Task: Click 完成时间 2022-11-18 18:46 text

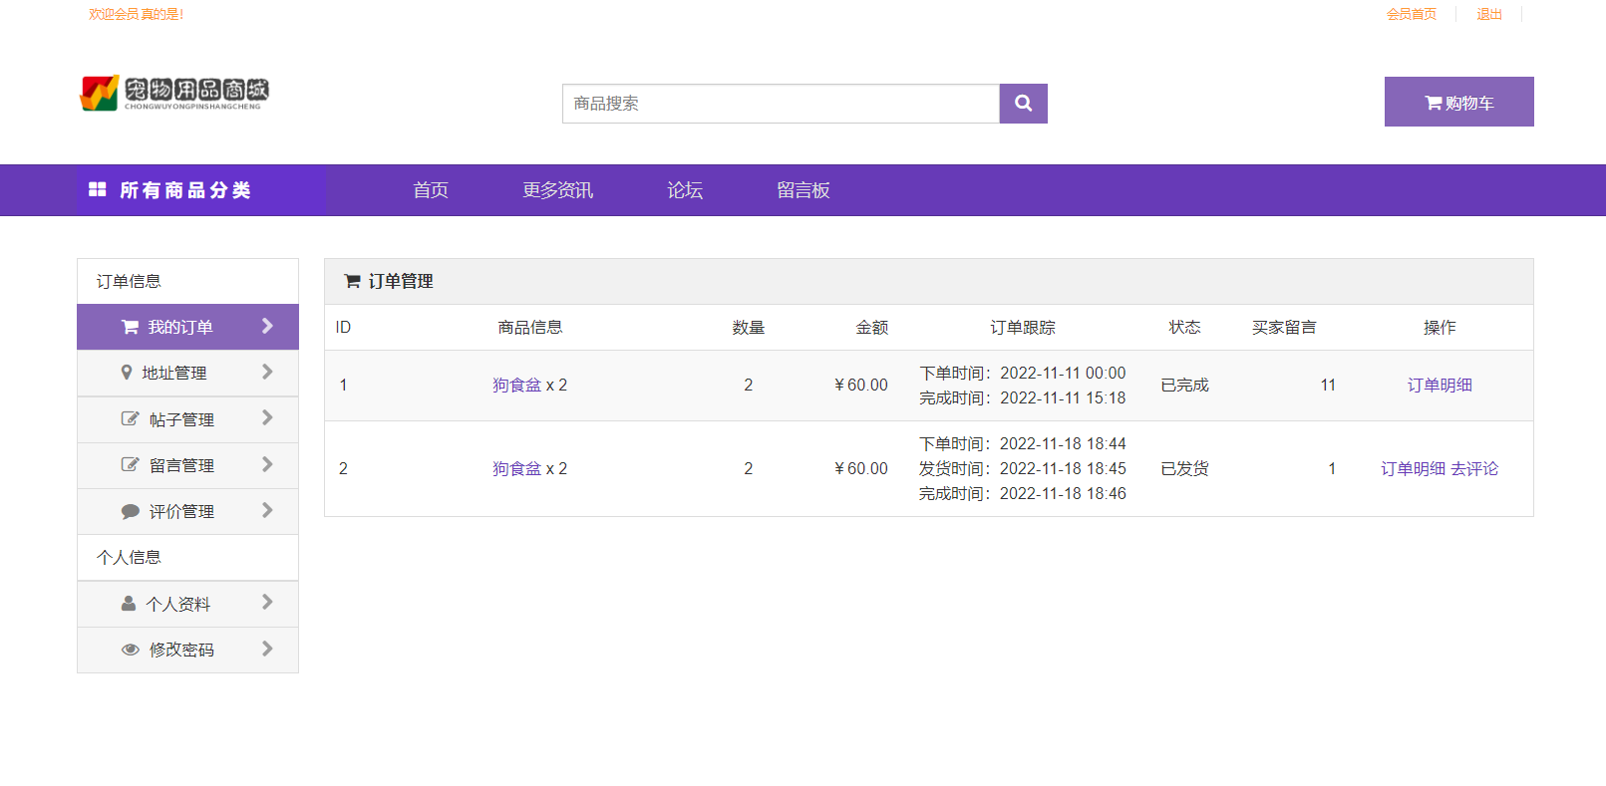Action: coord(1022,493)
